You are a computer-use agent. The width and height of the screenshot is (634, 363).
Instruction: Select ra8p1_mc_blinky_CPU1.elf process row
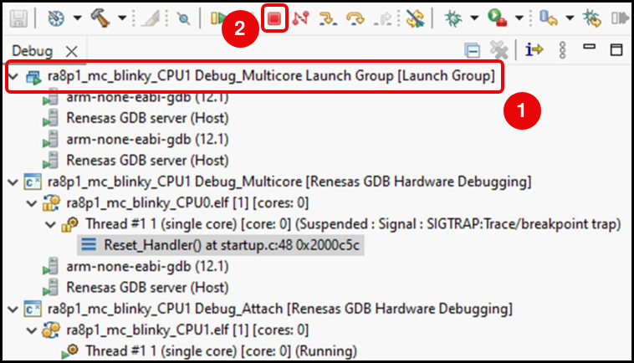(187, 330)
